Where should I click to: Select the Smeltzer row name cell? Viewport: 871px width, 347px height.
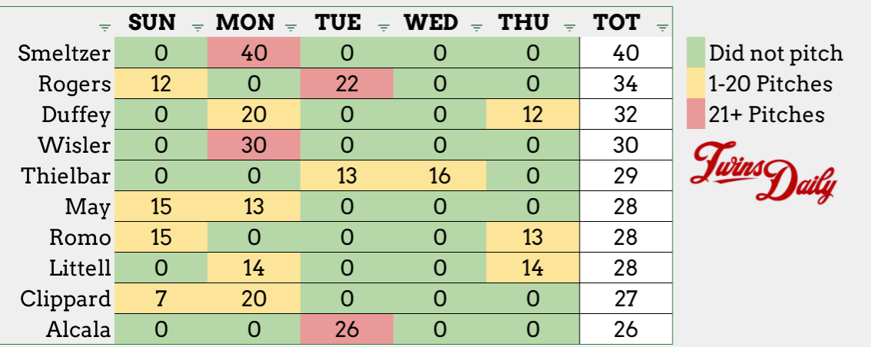63,54
